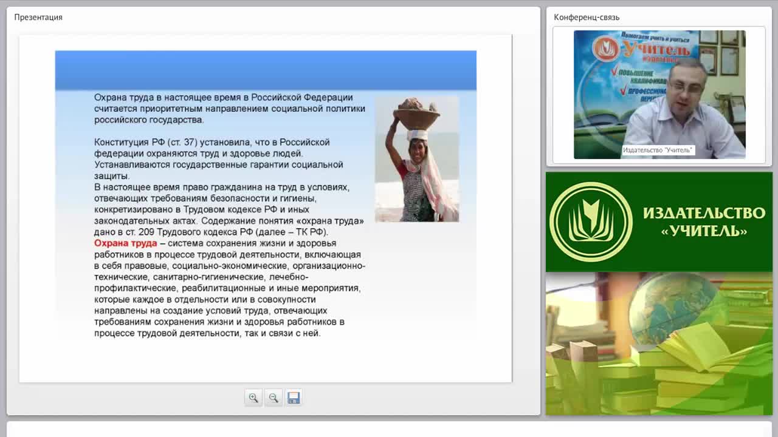Click the books and globe banner image
This screenshot has width=778, height=437.
659,344
